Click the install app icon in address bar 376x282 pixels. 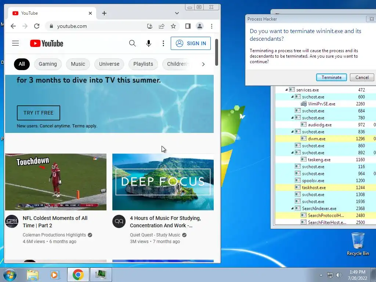click(x=150, y=26)
